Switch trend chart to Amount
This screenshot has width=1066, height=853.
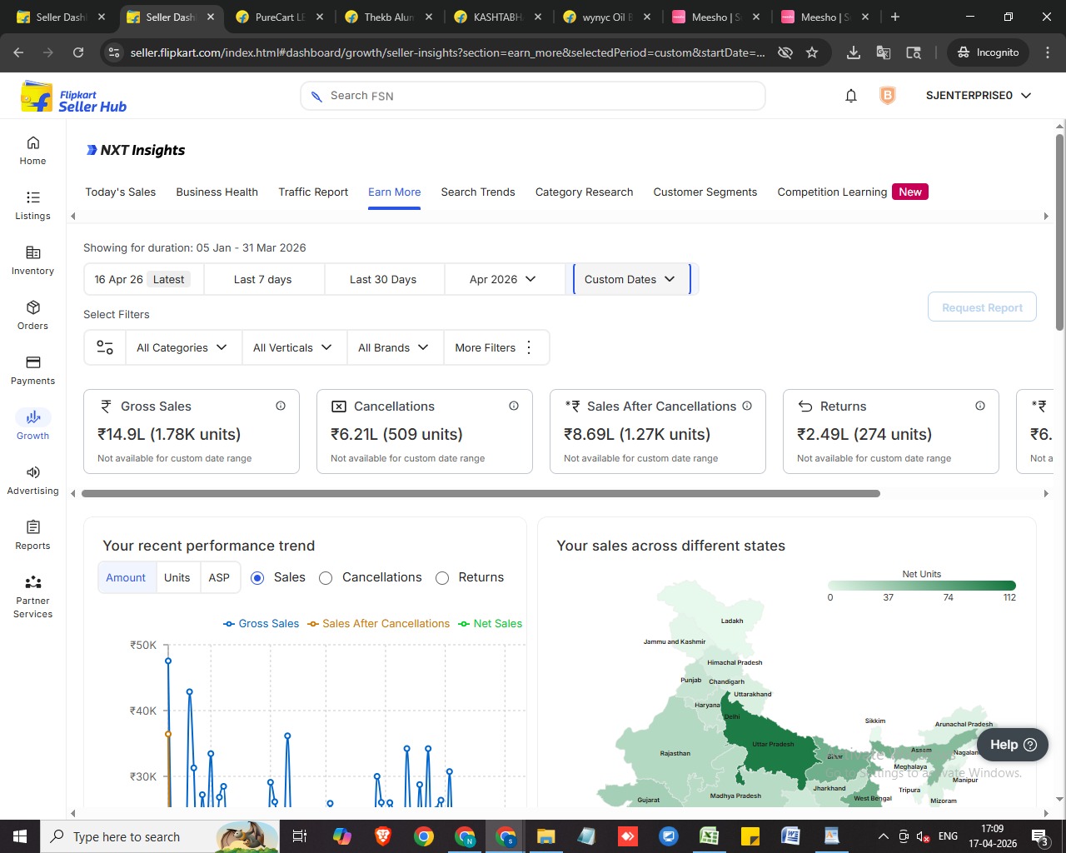pos(127,577)
